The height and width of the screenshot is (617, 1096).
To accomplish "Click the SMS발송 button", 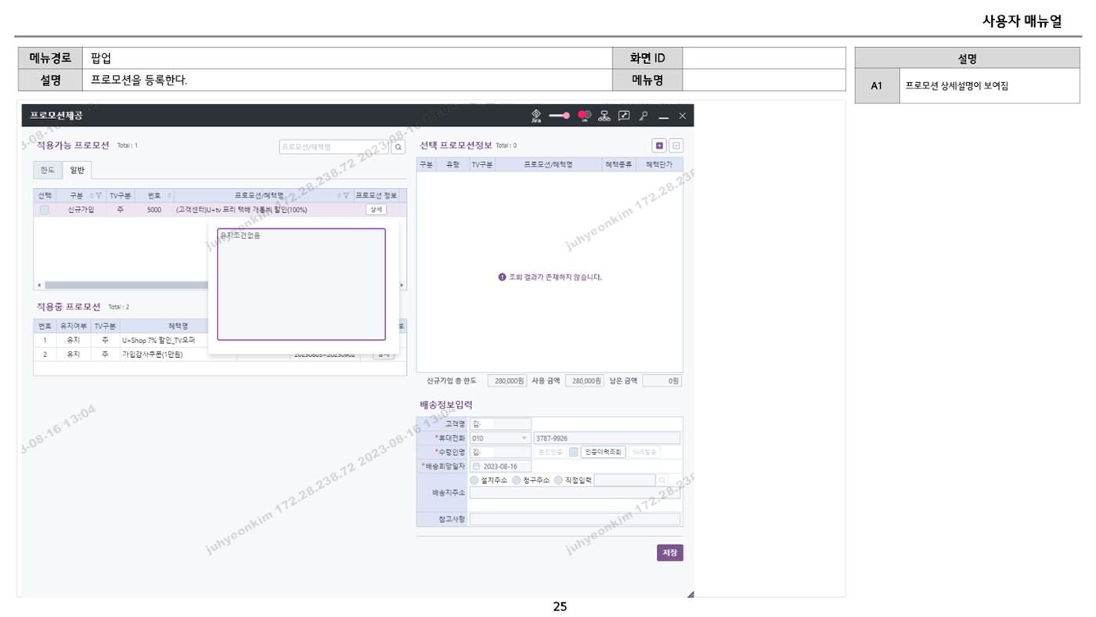I will pyautogui.click(x=644, y=452).
